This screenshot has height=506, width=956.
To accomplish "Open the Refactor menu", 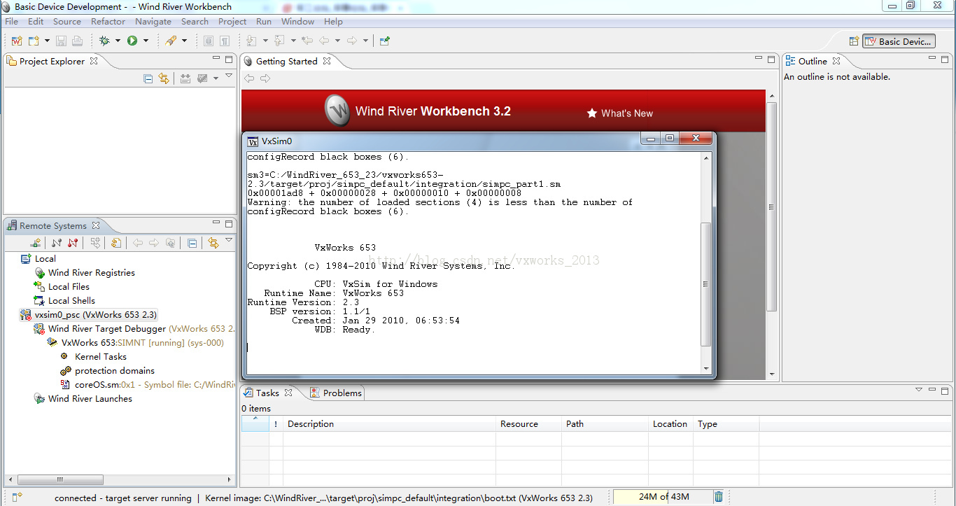I will tap(108, 22).
